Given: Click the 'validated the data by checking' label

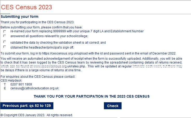Looking at the screenshot, I should [x=58, y=43].
